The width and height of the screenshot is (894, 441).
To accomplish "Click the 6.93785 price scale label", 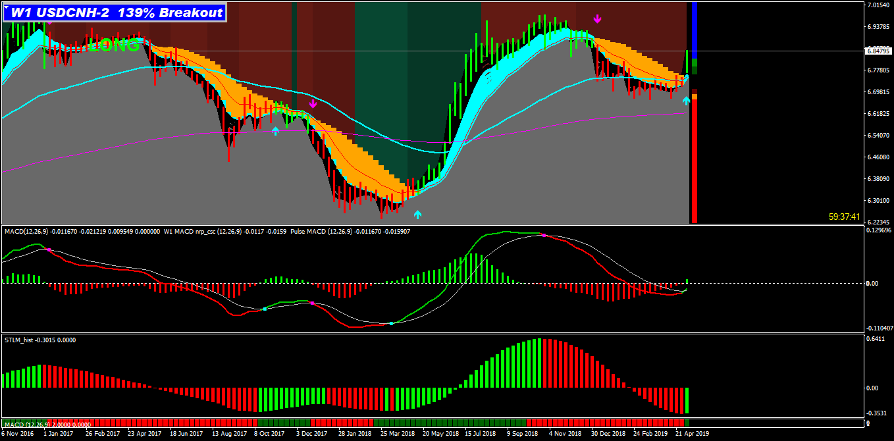I will (879, 27).
